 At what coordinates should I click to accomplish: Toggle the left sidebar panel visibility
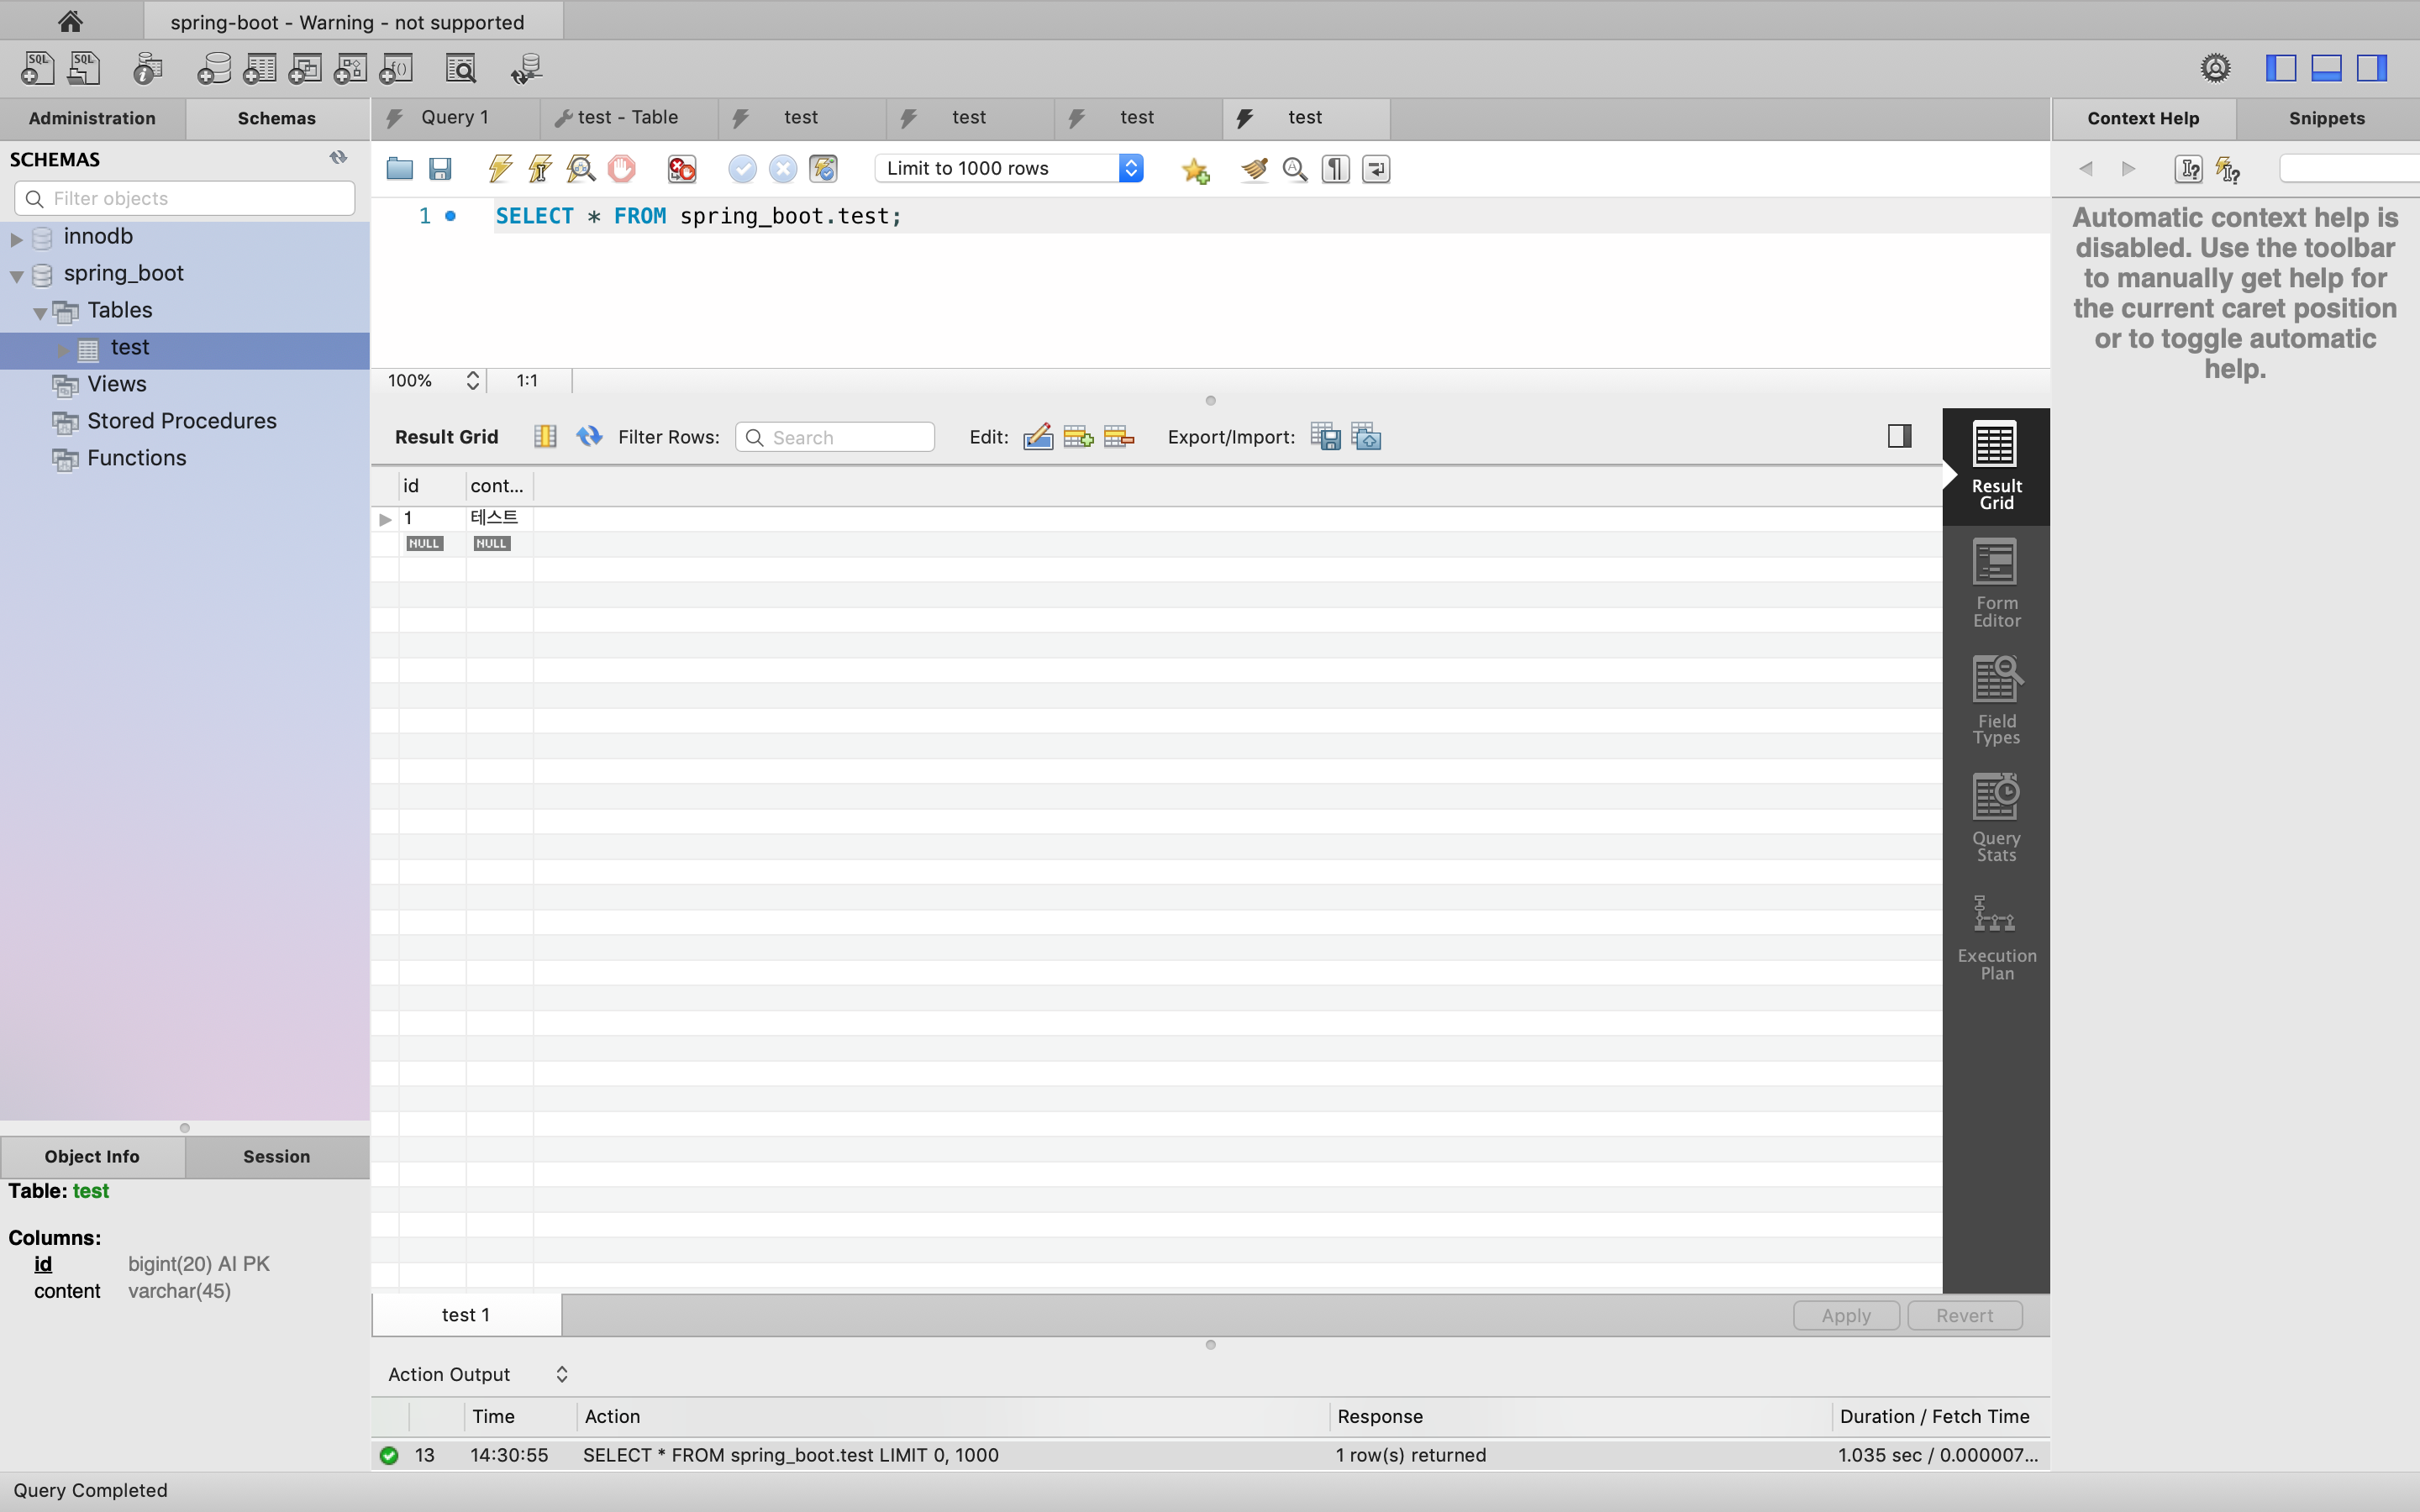click(2280, 68)
